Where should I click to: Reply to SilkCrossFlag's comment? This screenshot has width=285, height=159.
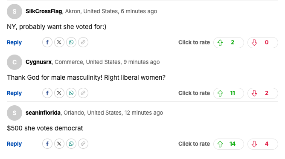pyautogui.click(x=15, y=43)
